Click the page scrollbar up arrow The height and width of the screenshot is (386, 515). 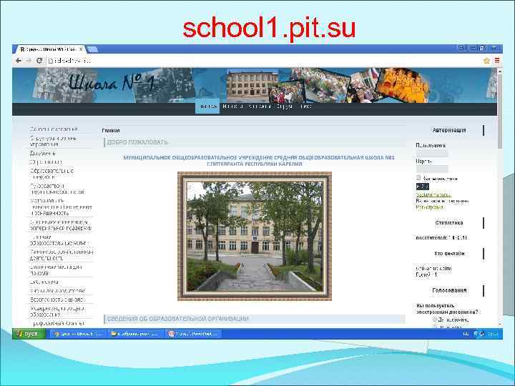tap(500, 71)
